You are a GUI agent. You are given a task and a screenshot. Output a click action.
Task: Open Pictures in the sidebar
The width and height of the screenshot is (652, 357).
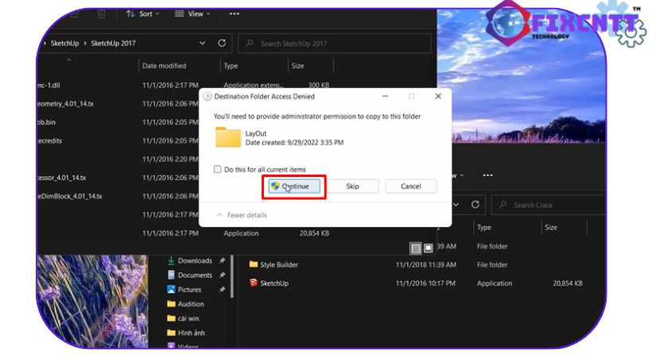click(x=189, y=290)
